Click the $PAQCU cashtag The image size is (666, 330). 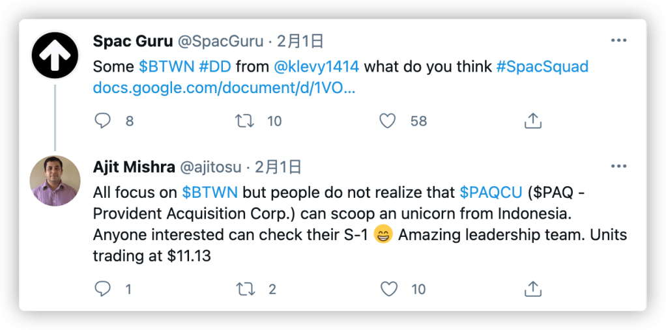491,193
